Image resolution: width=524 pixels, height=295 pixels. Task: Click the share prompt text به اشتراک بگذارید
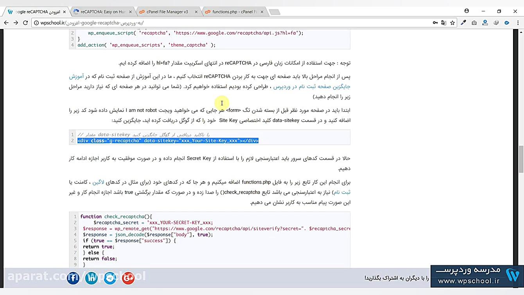[397, 278]
